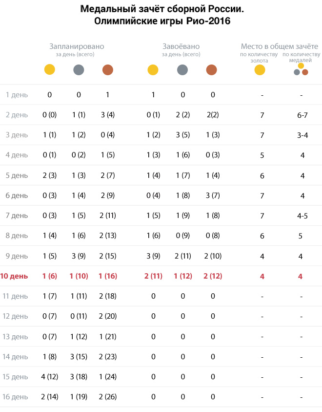The height and width of the screenshot is (412, 322).
Task: Select the highlighted '10 день' row label
Action: pos(14,276)
